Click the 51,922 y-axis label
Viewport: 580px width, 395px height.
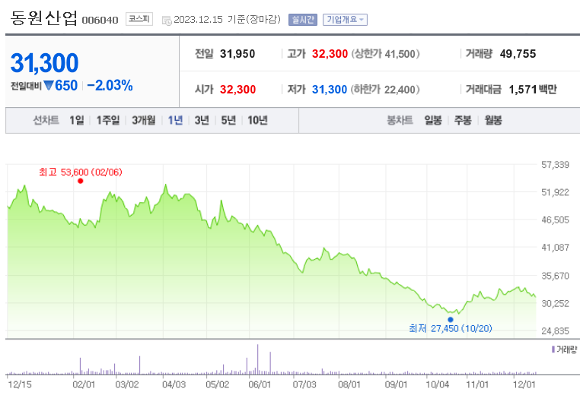[x=555, y=192]
